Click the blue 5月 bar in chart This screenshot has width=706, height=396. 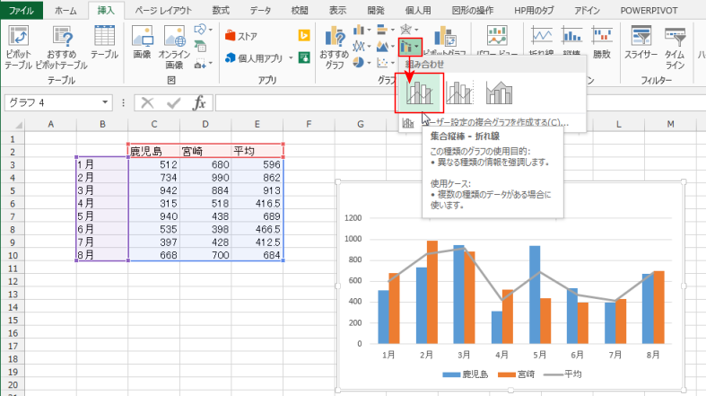535,295
